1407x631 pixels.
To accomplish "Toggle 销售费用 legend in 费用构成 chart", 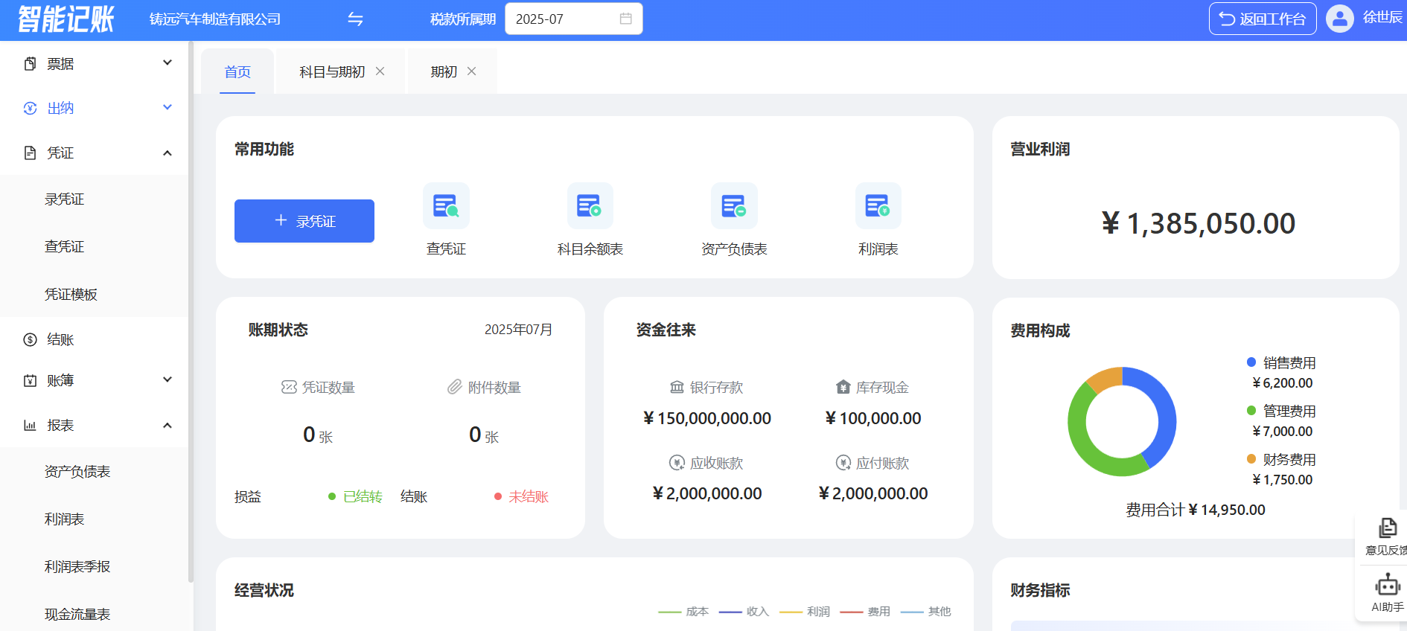I will [x=1281, y=363].
